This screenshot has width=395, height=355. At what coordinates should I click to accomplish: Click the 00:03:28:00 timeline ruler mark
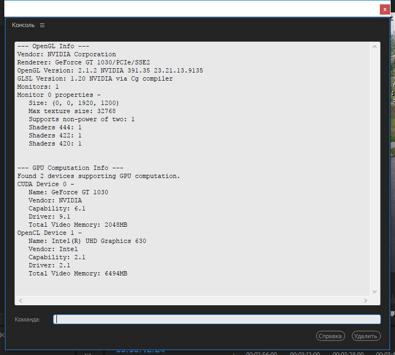[348, 353]
